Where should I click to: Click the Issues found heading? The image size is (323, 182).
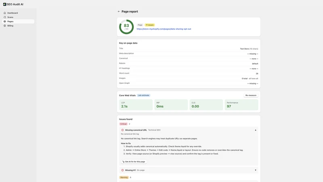click(126, 119)
